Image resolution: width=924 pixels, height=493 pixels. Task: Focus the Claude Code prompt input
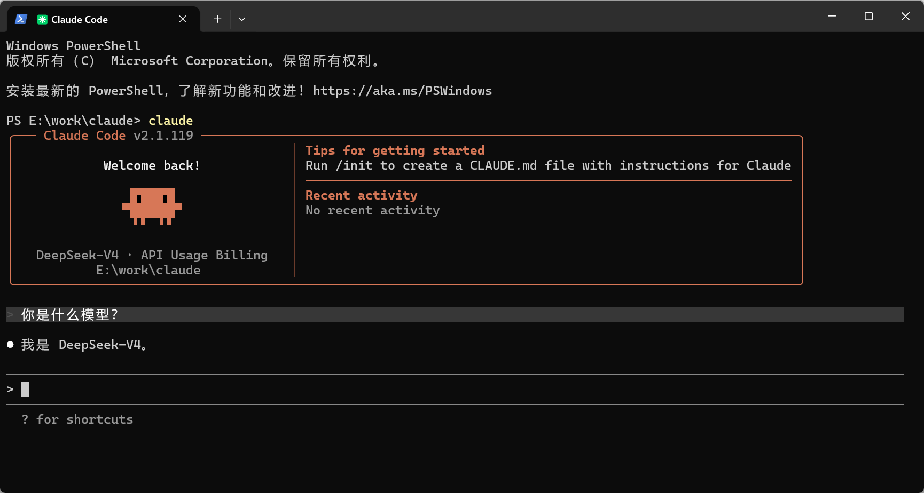pyautogui.click(x=455, y=389)
